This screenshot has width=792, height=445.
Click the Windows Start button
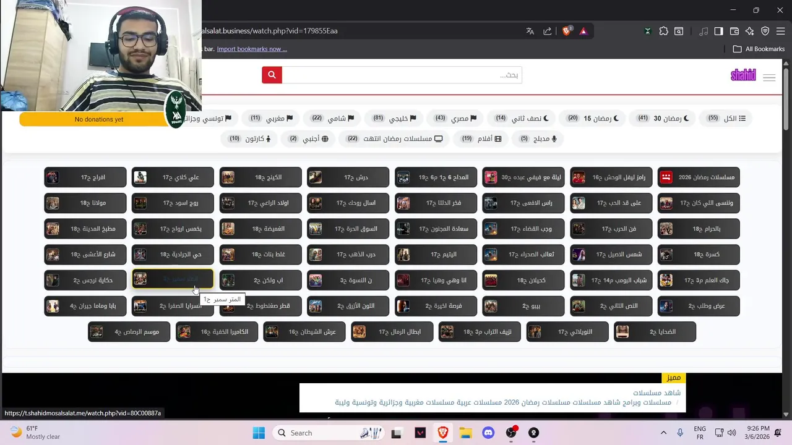(259, 433)
